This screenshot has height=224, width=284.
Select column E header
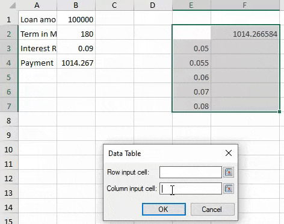(191, 5)
